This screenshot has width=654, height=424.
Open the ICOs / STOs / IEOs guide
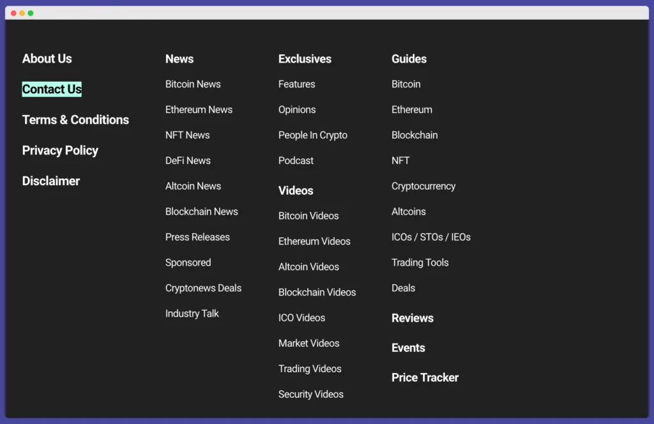[x=431, y=237]
